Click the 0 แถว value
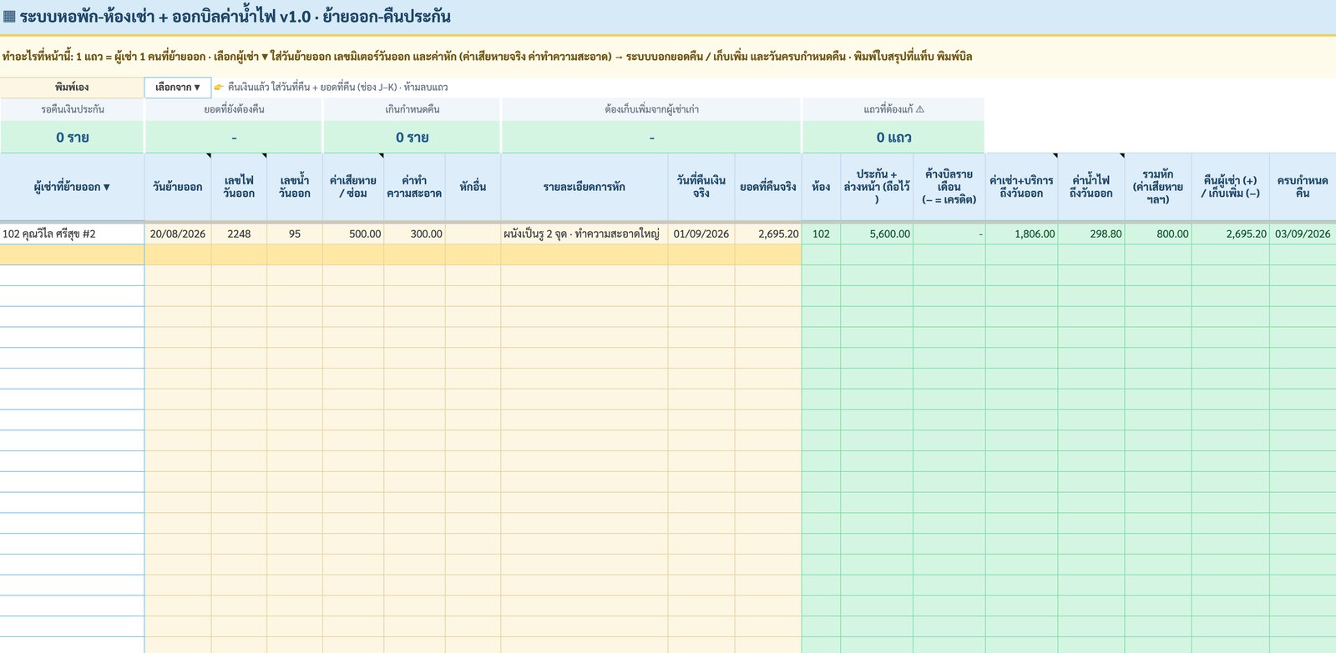The height and width of the screenshot is (653, 1336). coord(893,138)
